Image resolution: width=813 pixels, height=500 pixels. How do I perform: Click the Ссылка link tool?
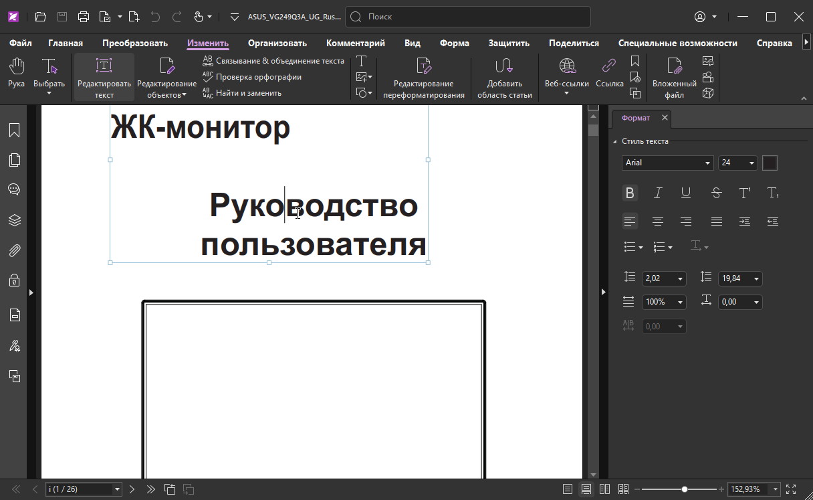click(609, 72)
